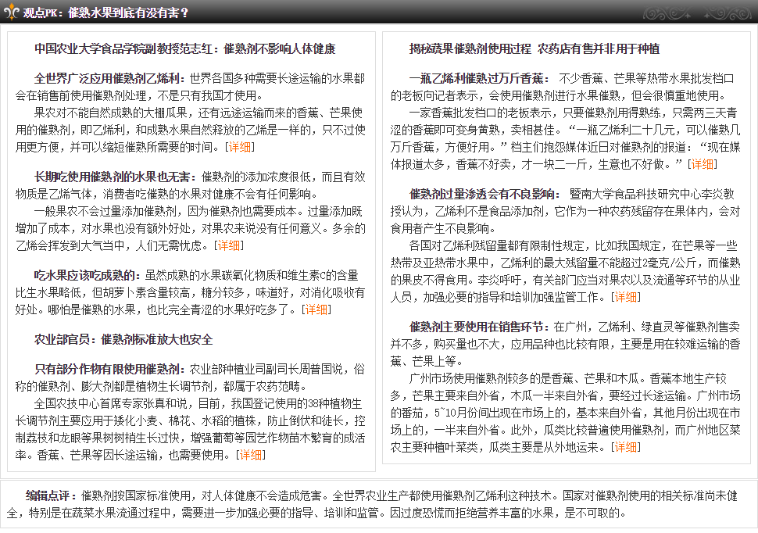Viewport: 758px width, 533px height.
Task: Click the fleur-de-lis icon in the header
Action: (11, 13)
